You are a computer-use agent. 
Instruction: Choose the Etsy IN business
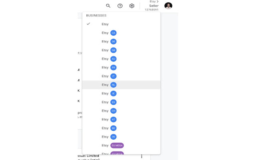click(109, 137)
